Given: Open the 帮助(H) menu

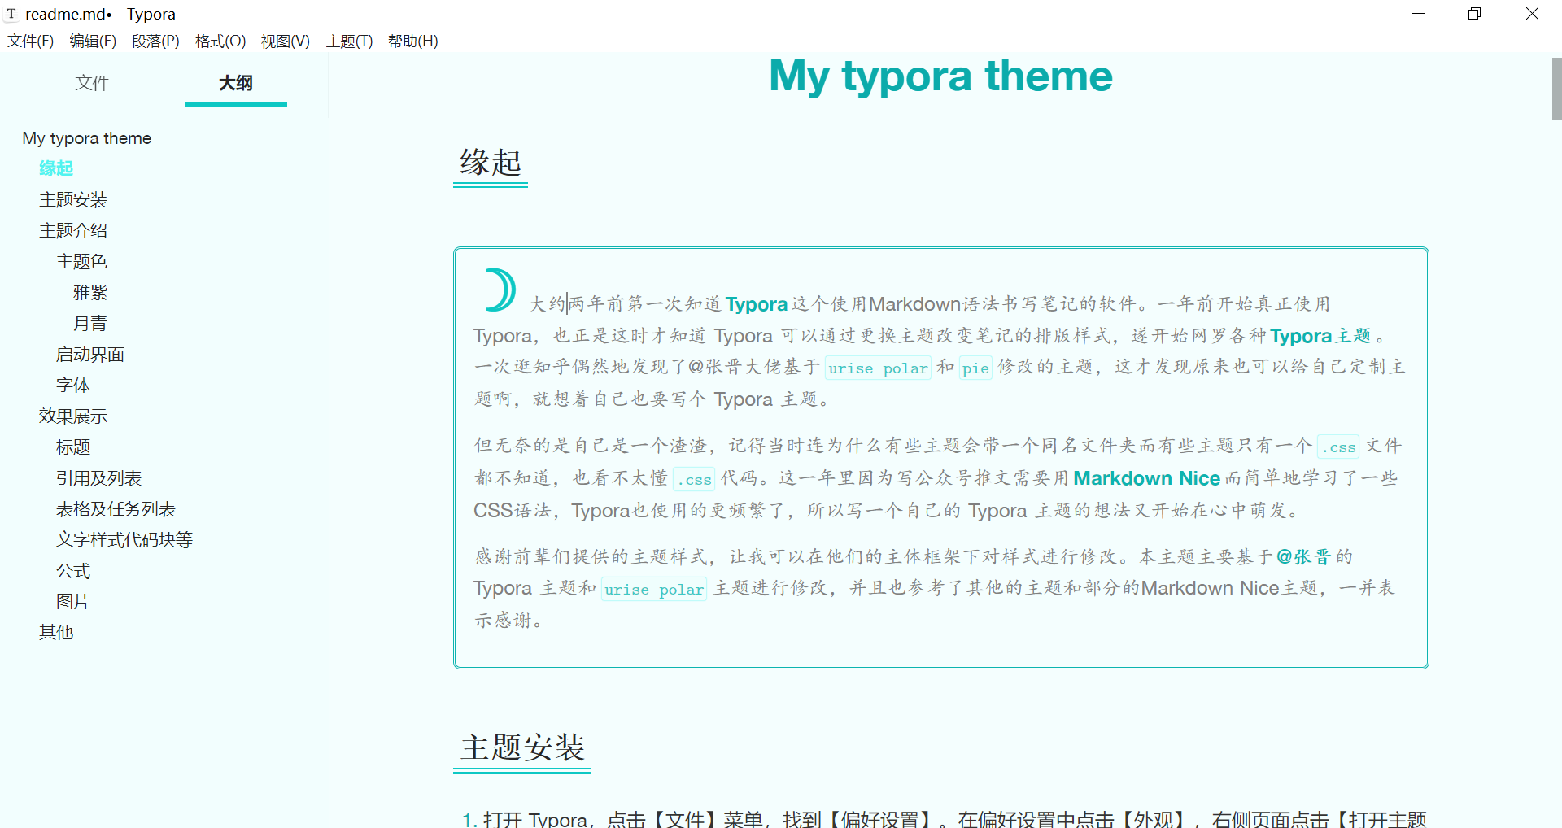Looking at the screenshot, I should 412,41.
